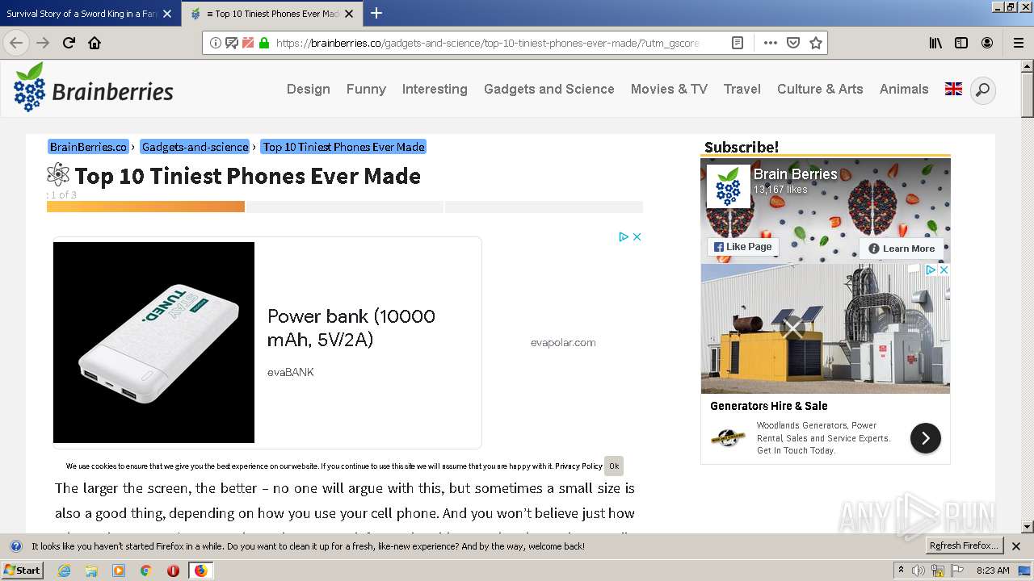Viewport: 1034px width, 581px height.
Task: Click the Refresh Firefox button
Action: (x=965, y=545)
